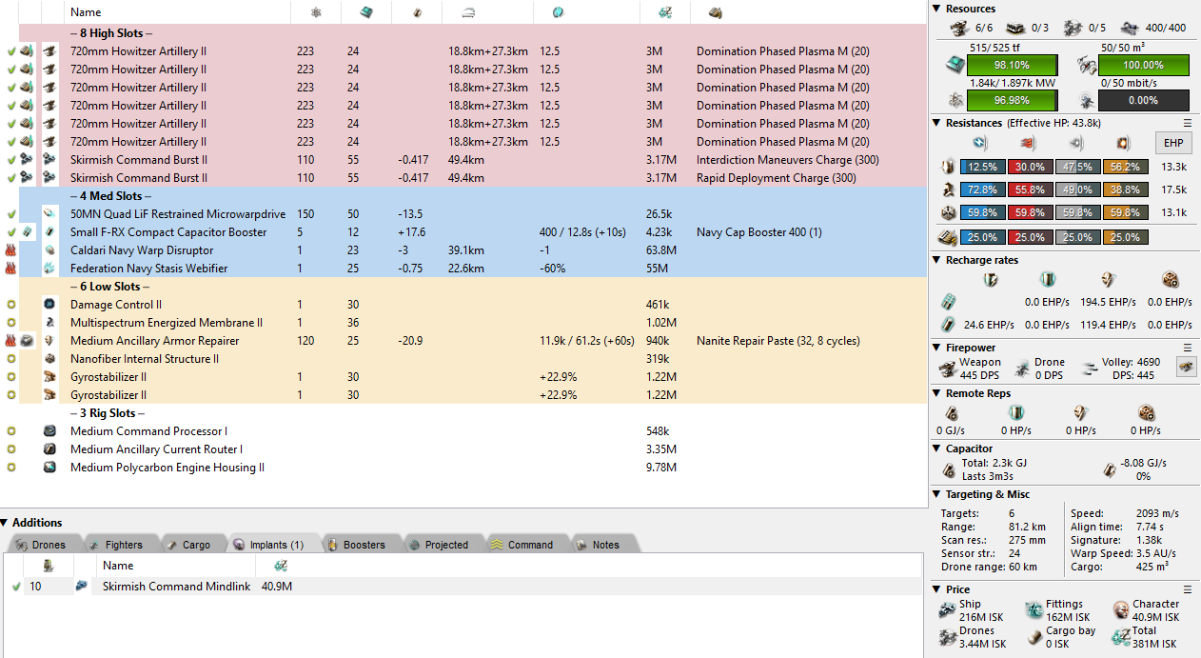Viewport: 1201px width, 658px height.
Task: Click the Medium Ancillary Armor Repairer icon
Action: click(x=49, y=341)
